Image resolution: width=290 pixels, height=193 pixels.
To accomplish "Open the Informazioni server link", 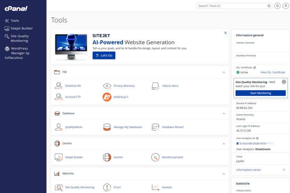I will coord(249,170).
